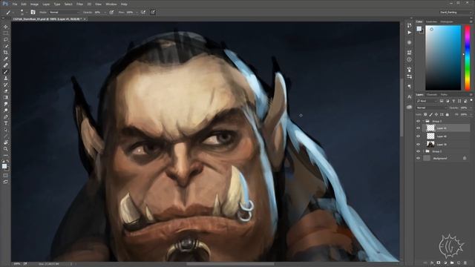Select the Gradient tool
The width and height of the screenshot is (475, 267).
(x=6, y=97)
